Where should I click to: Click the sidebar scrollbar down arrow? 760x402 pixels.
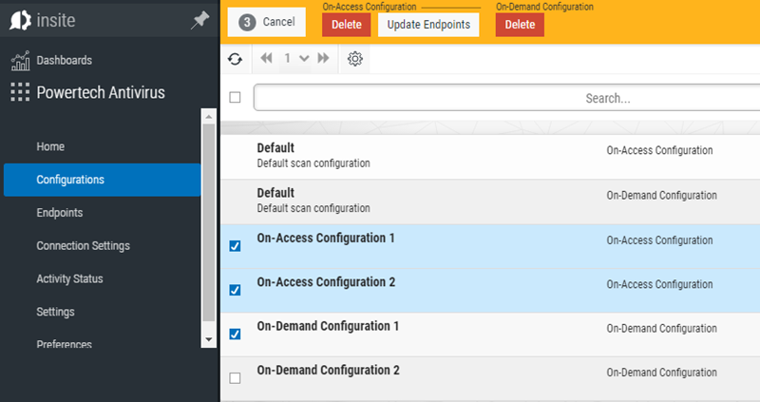point(209,339)
